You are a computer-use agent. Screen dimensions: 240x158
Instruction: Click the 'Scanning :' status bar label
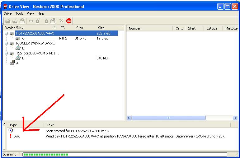point(11,154)
